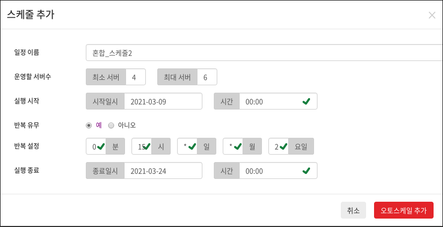This screenshot has width=443, height=227.
Task: Click the start 시간 input showing 00:00
Action: (x=278, y=101)
